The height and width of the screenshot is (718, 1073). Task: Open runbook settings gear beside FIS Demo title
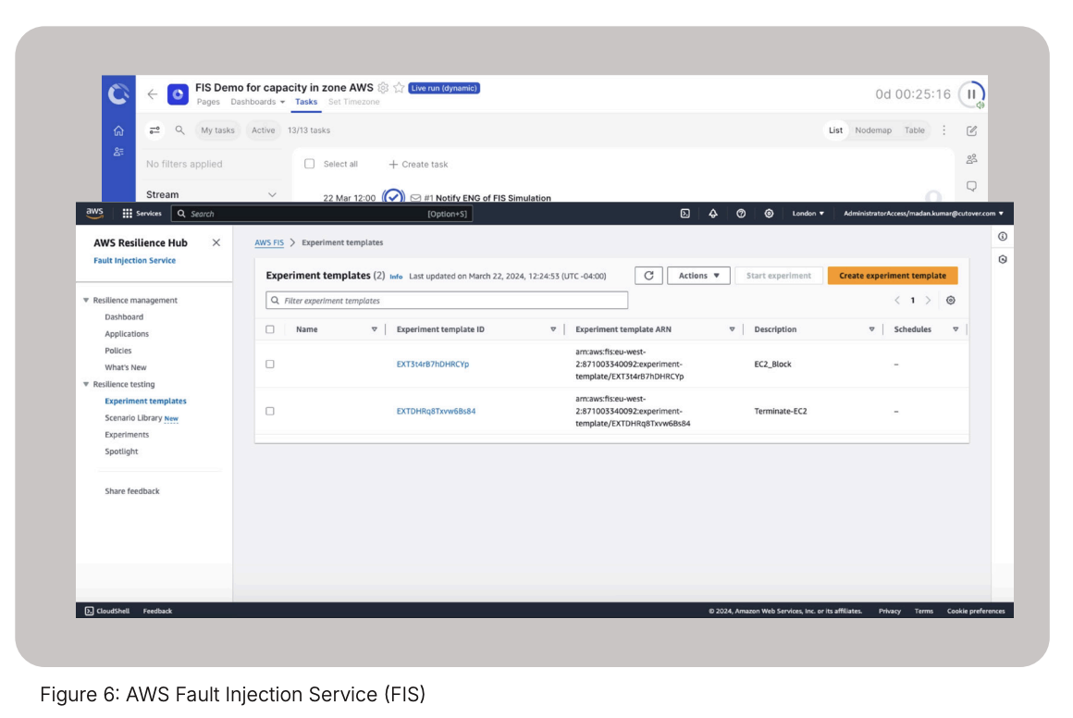coord(383,88)
